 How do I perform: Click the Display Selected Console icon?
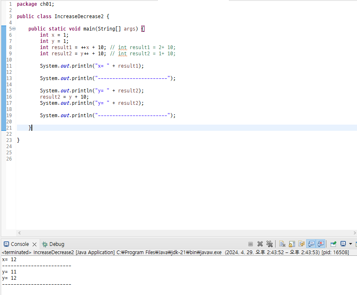343,244
